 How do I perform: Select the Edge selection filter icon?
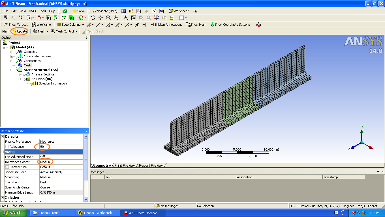56,18
